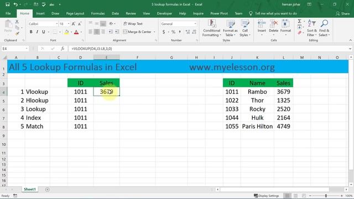Decrease the font size with the smaller A icon
This screenshot has height=199, width=354.
tap(80, 24)
